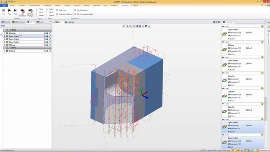This screenshot has width=270, height=152.
Task: Start simulation with the Play button
Action: (x=9, y=11)
